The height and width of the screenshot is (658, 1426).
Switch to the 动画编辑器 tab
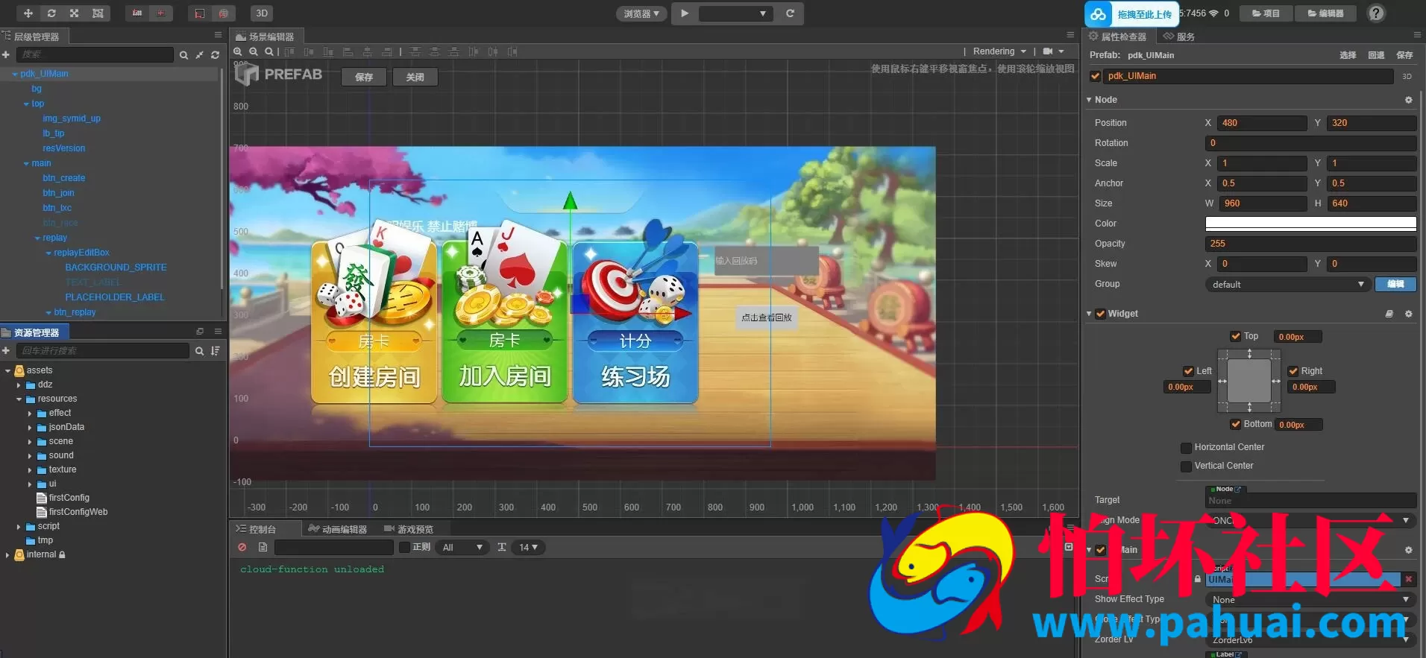point(338,529)
